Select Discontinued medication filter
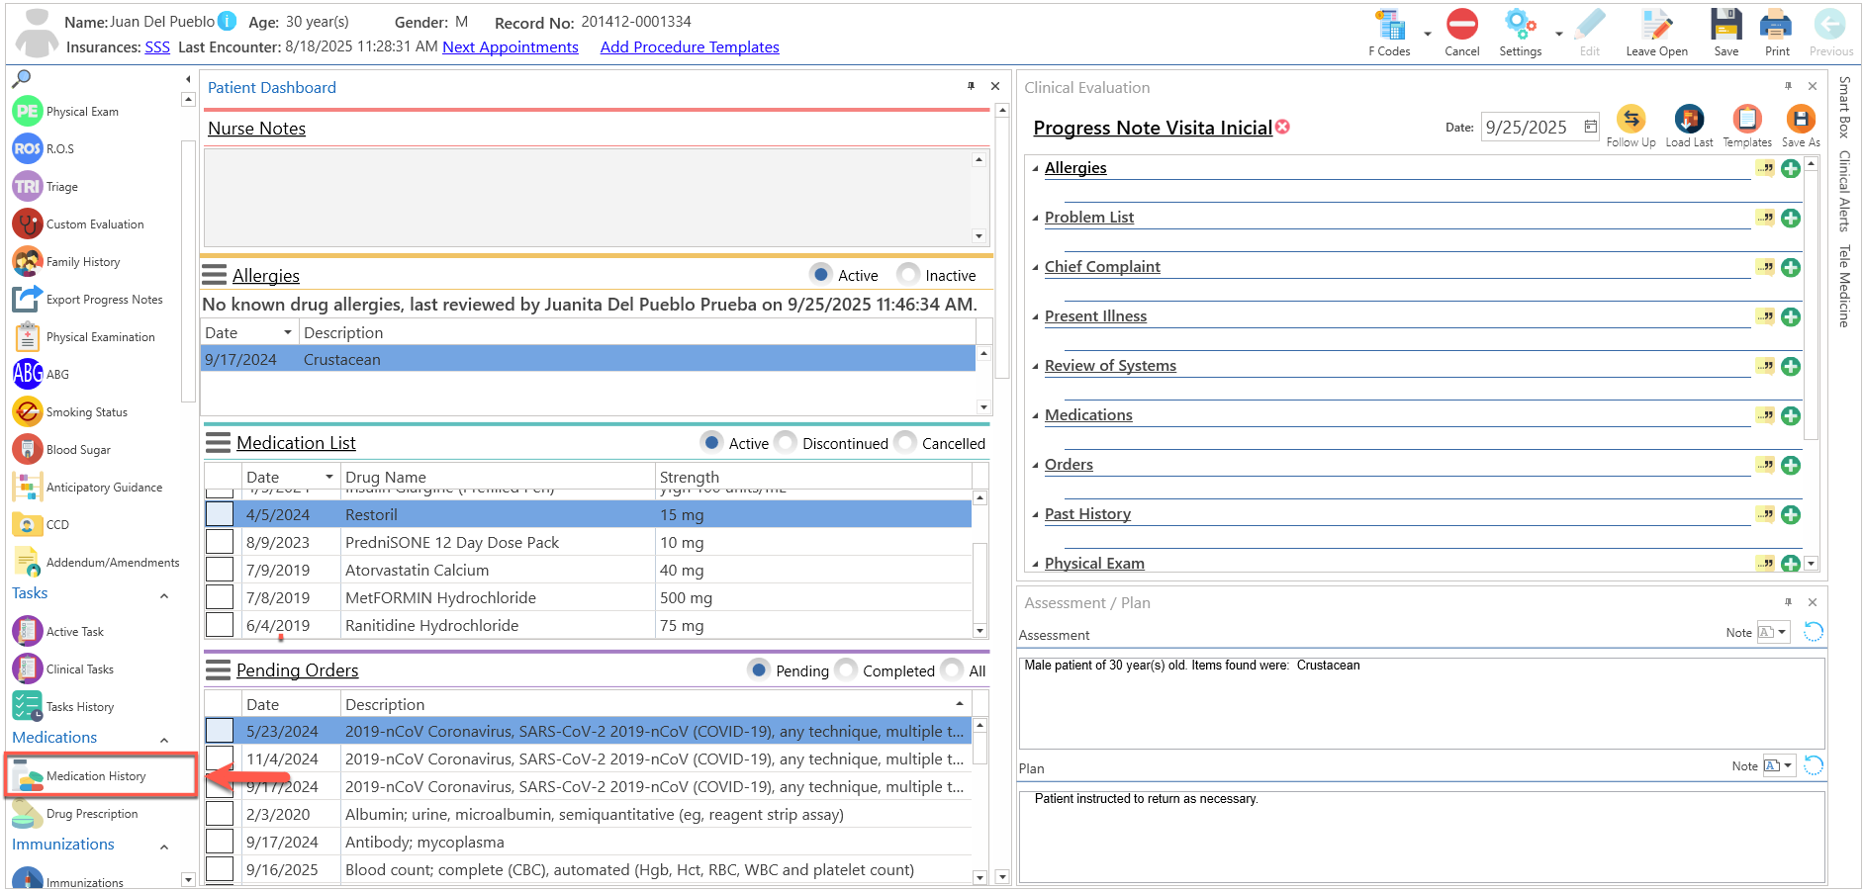Image resolution: width=1864 pixels, height=892 pixels. coord(786,442)
